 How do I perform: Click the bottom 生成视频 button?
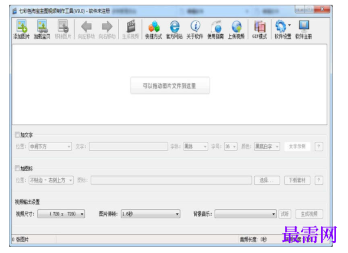(309, 214)
